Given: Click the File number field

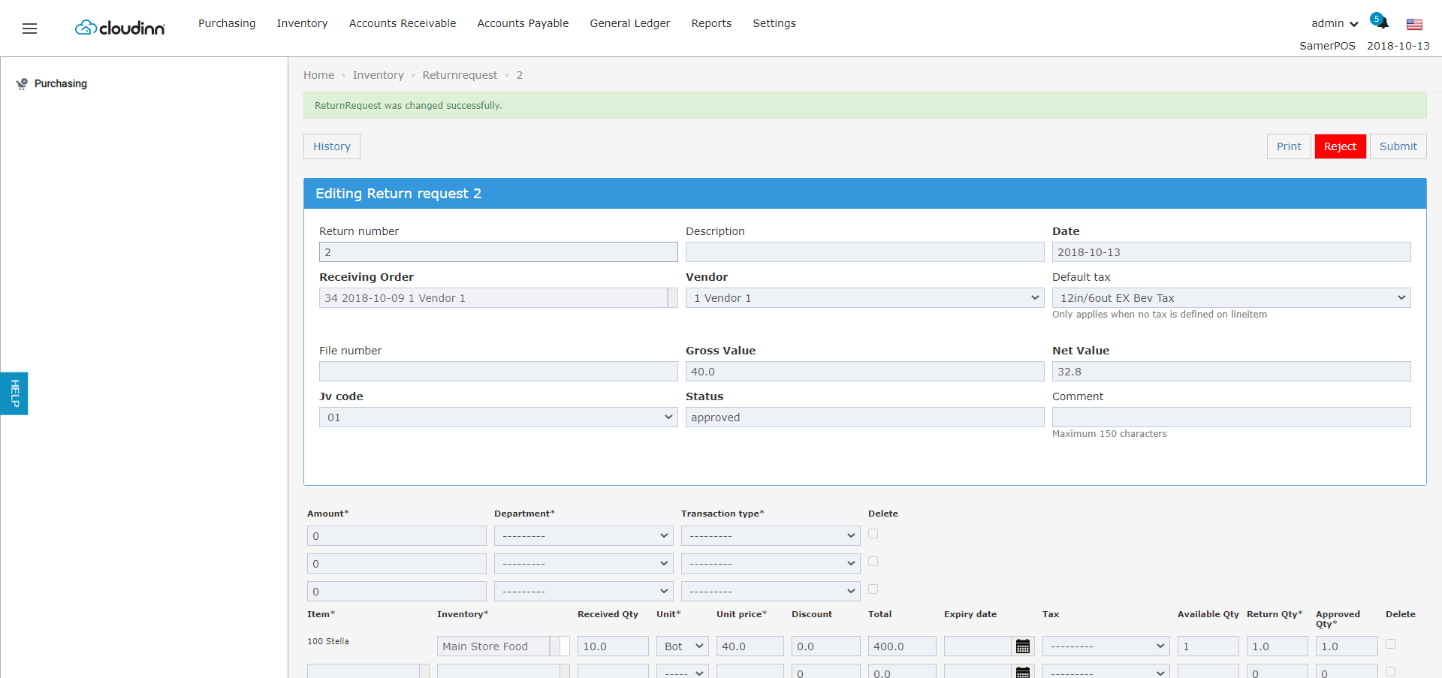Looking at the screenshot, I should [x=498, y=372].
